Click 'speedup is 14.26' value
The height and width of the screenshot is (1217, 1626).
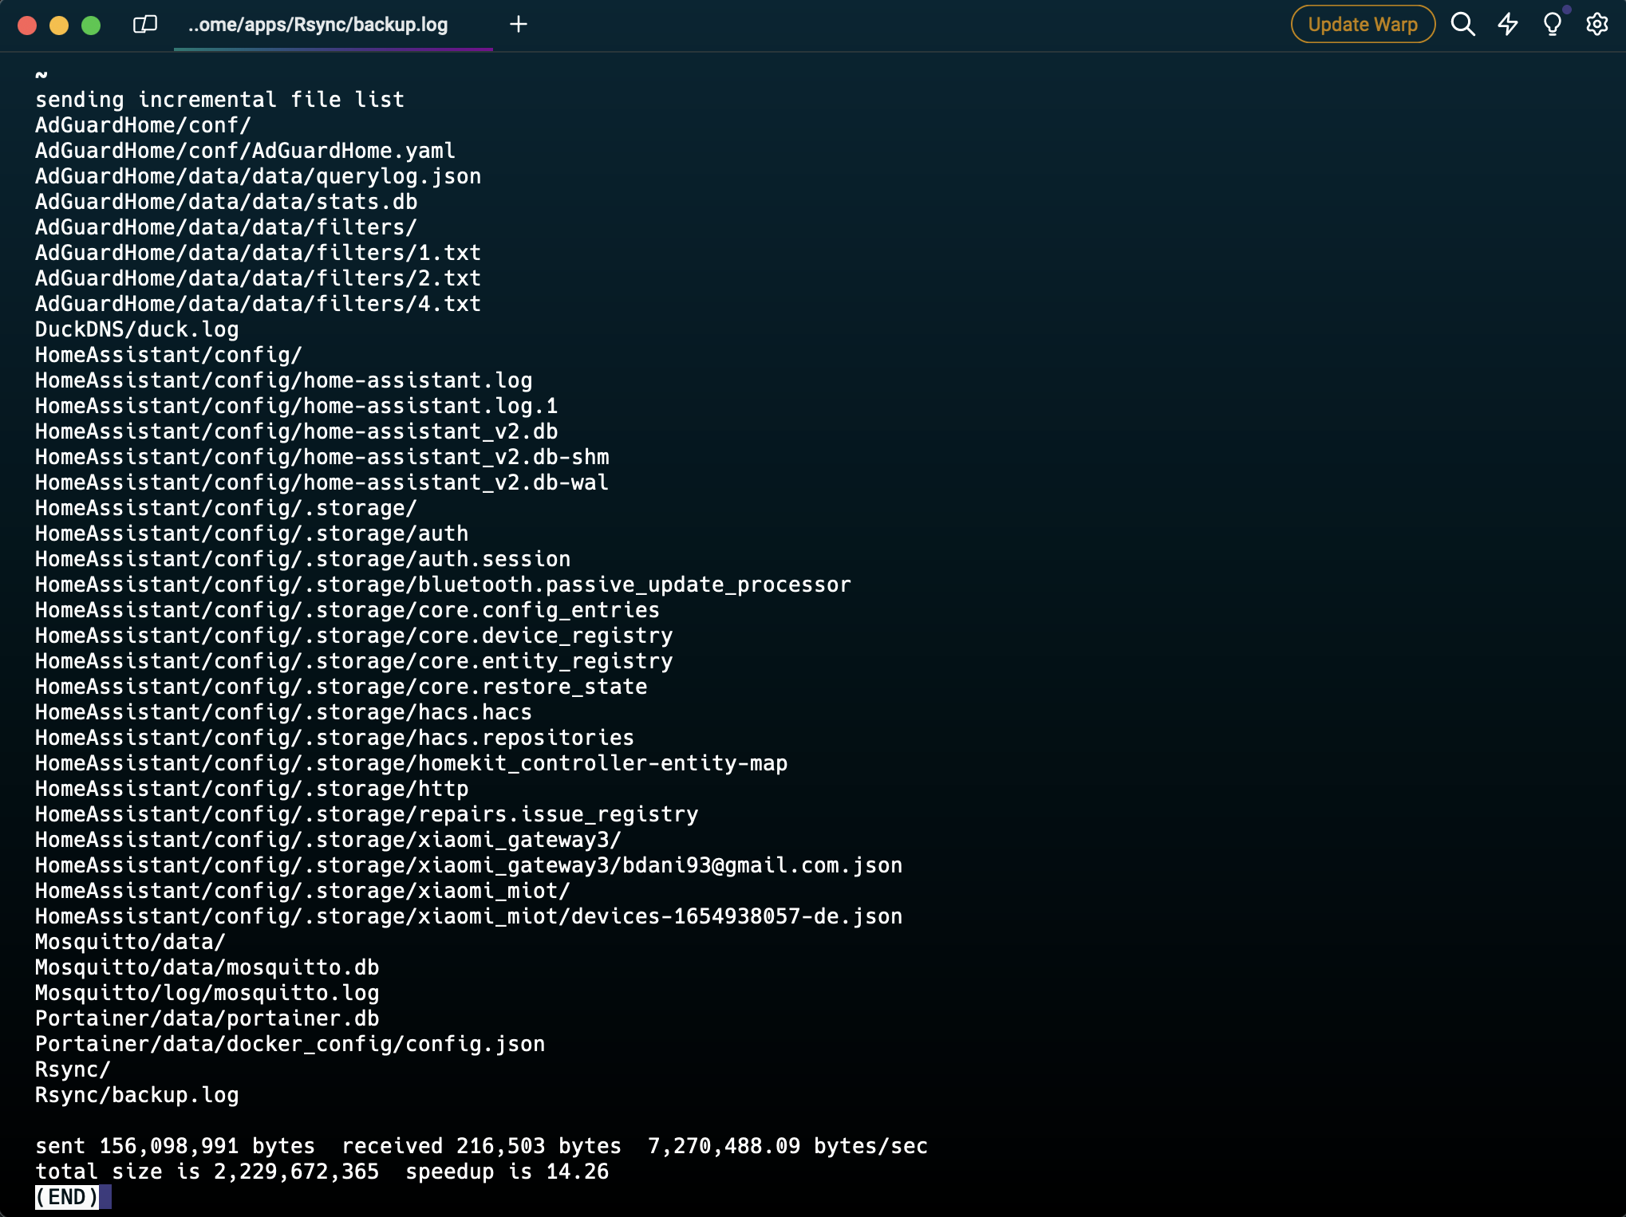coord(507,1172)
